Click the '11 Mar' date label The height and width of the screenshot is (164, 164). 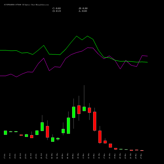pos(83,156)
